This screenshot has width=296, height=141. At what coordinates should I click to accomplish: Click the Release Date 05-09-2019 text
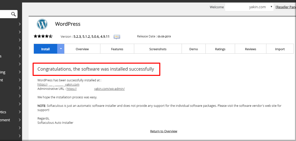(154, 36)
